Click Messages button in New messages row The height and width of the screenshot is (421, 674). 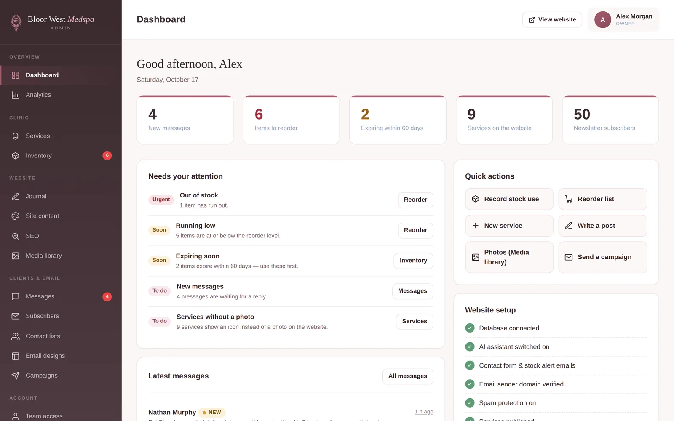[x=412, y=291]
